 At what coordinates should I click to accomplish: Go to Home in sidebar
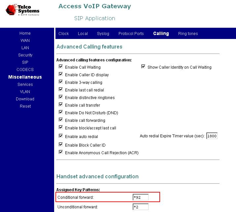coord(25,33)
